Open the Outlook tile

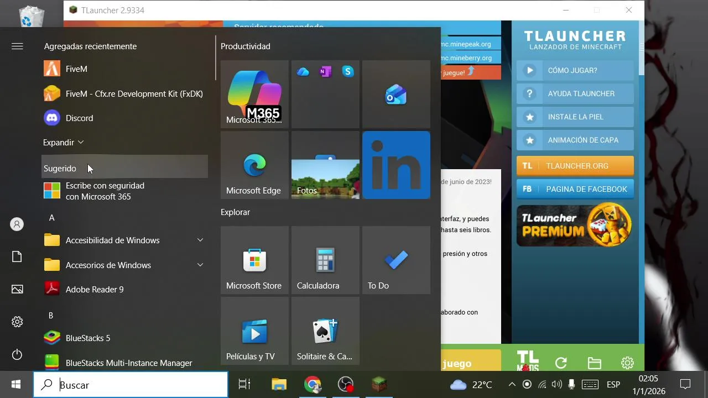396,95
